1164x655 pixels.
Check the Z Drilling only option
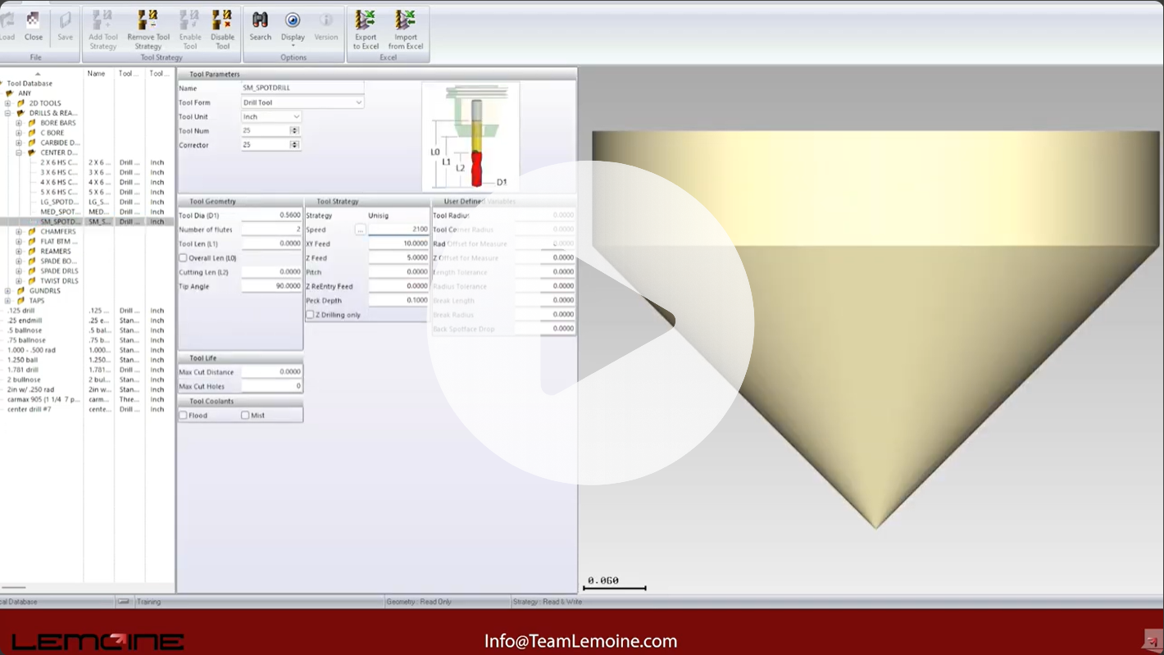pos(310,315)
